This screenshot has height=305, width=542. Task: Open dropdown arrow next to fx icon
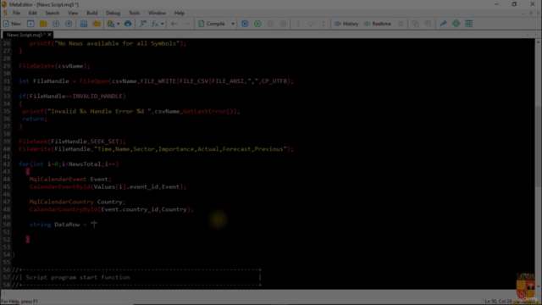[162, 24]
